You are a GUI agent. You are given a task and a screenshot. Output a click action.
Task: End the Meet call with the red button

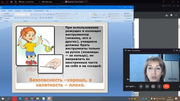coord(166,86)
